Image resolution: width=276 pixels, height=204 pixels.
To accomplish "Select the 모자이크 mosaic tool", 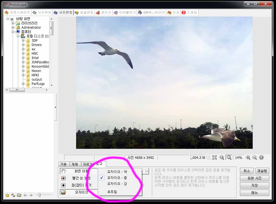I will 79,192.
